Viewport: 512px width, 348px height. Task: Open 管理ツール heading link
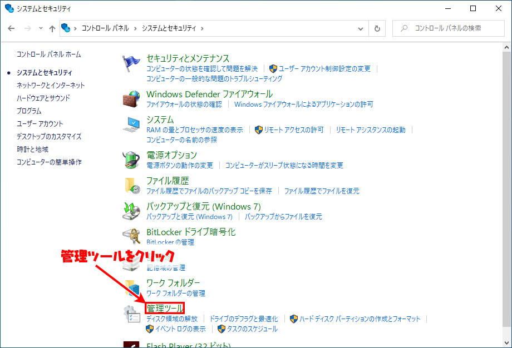165,308
